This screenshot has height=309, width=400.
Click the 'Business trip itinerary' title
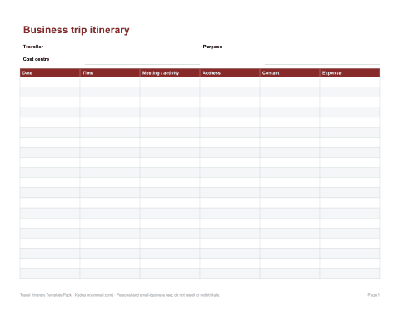pos(77,30)
